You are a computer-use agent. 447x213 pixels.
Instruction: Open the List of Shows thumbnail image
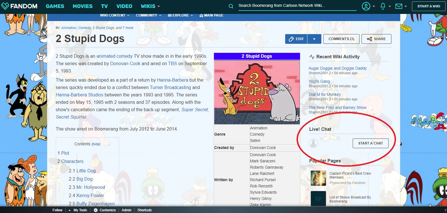318,198
